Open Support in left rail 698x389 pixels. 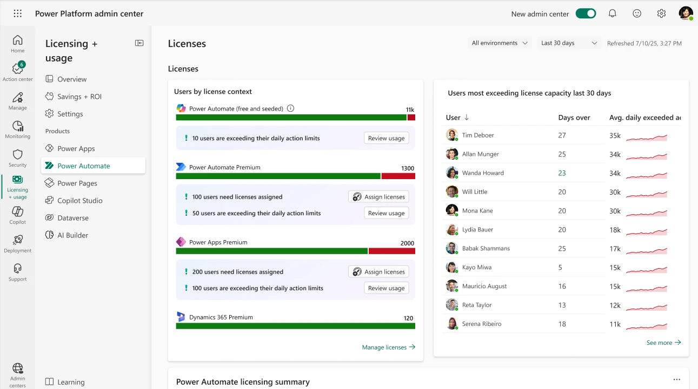[x=18, y=272]
